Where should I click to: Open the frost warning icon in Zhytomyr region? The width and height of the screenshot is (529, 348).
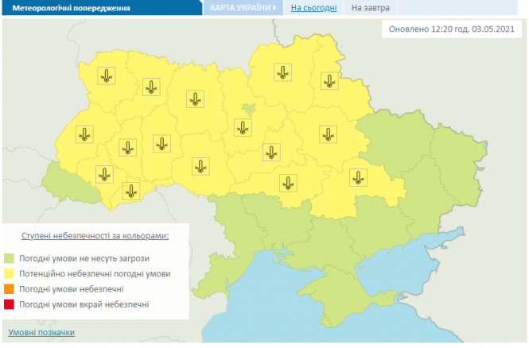point(194,99)
